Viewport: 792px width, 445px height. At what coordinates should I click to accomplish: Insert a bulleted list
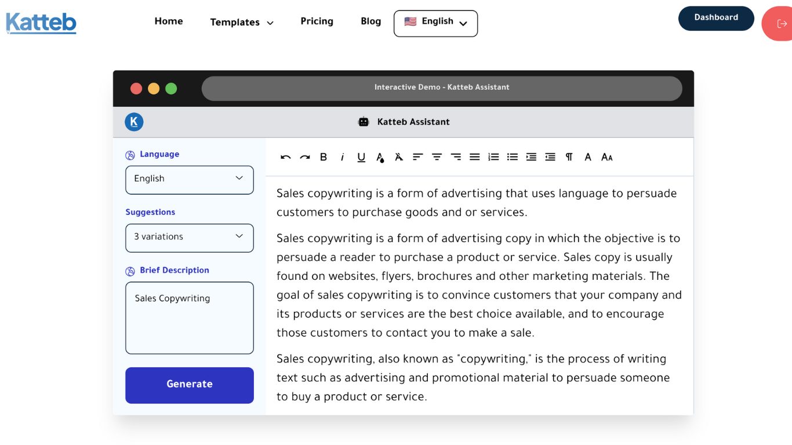512,157
